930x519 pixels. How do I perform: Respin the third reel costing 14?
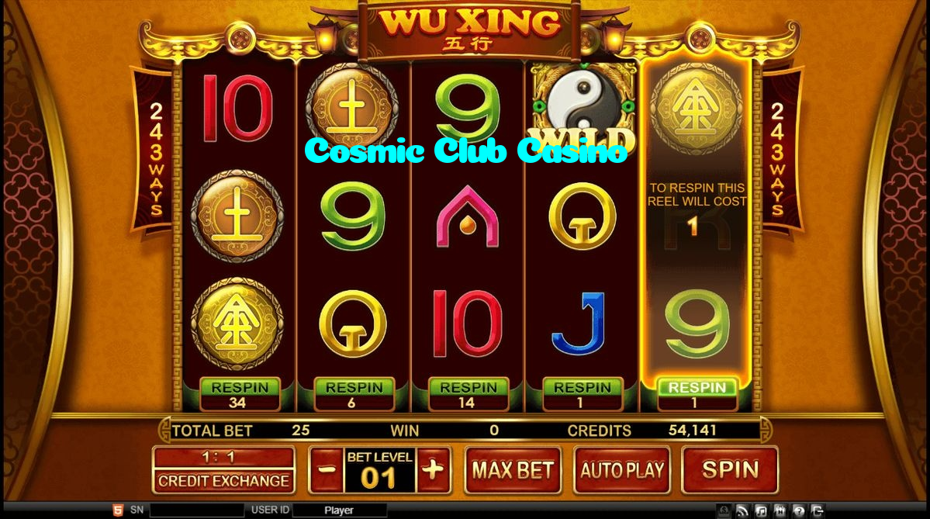coord(468,394)
